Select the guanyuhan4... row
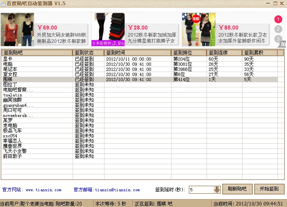 tap(140, 105)
